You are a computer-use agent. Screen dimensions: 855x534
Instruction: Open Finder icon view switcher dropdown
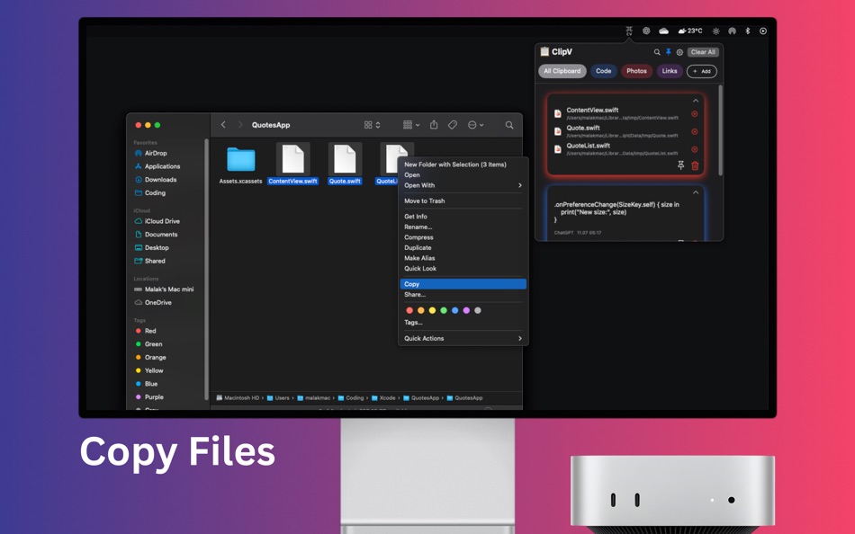tap(372, 125)
